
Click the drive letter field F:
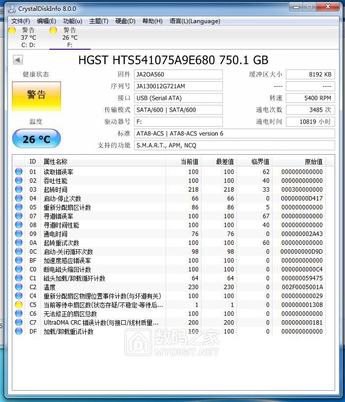(178, 122)
